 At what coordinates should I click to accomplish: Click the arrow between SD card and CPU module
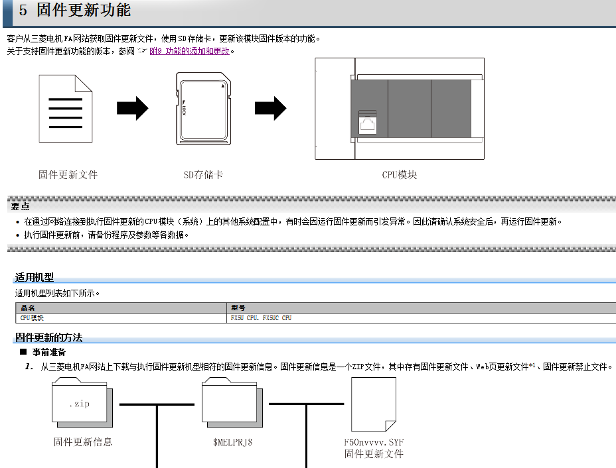(x=270, y=107)
